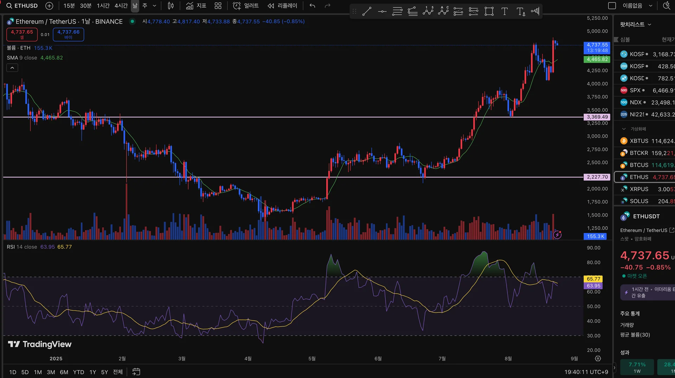Viewport: 675px width, 378px height.
Task: Open the quick search lightning icon
Action: pyautogui.click(x=666, y=6)
